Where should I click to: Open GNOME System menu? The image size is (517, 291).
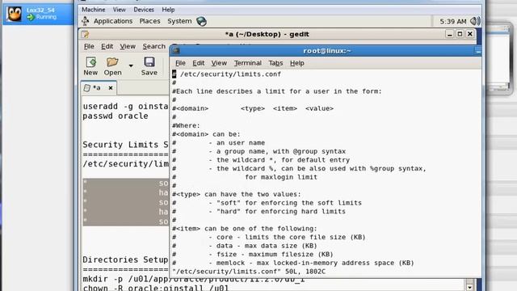pyautogui.click(x=179, y=21)
